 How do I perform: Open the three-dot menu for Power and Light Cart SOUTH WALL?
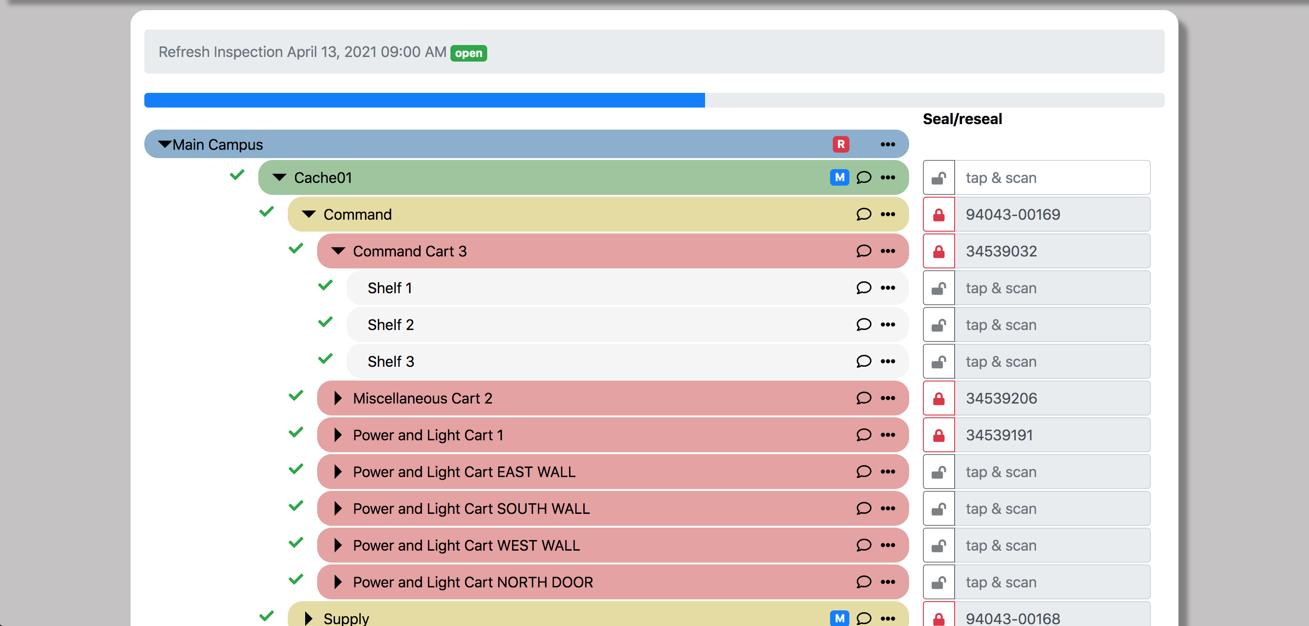pyautogui.click(x=887, y=508)
